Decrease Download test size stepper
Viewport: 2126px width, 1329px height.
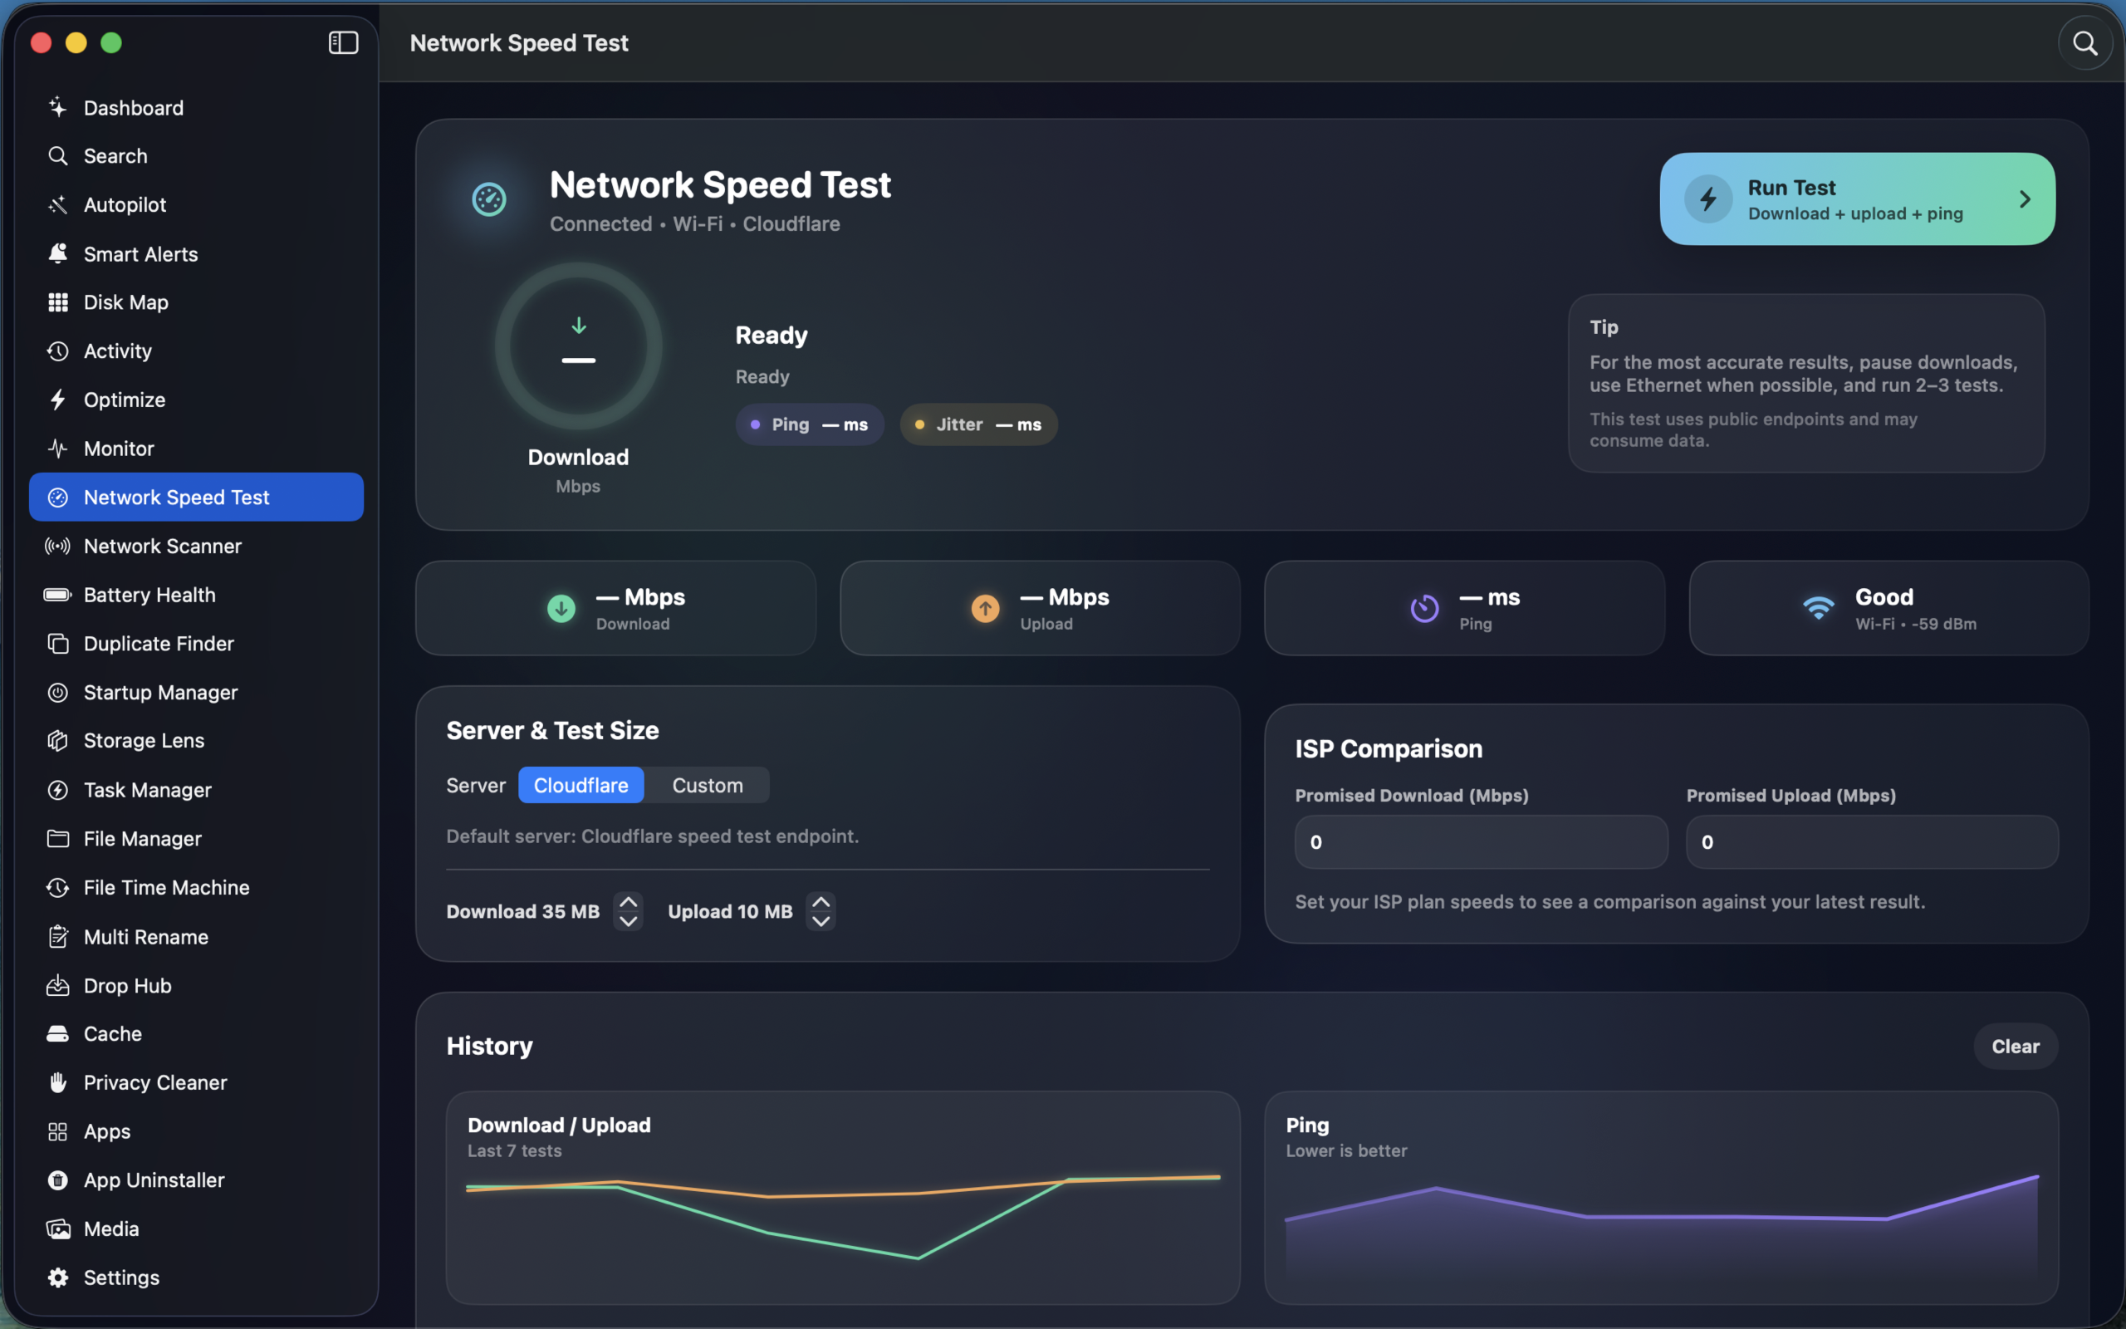[628, 921]
